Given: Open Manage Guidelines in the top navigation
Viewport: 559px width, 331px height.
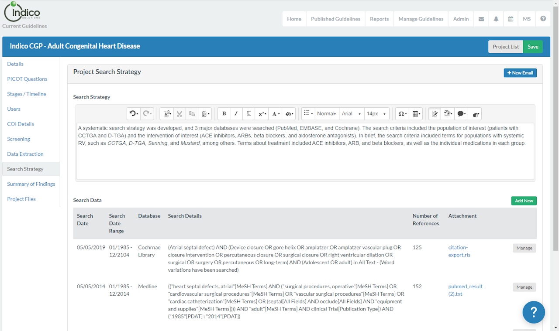Looking at the screenshot, I should [421, 19].
